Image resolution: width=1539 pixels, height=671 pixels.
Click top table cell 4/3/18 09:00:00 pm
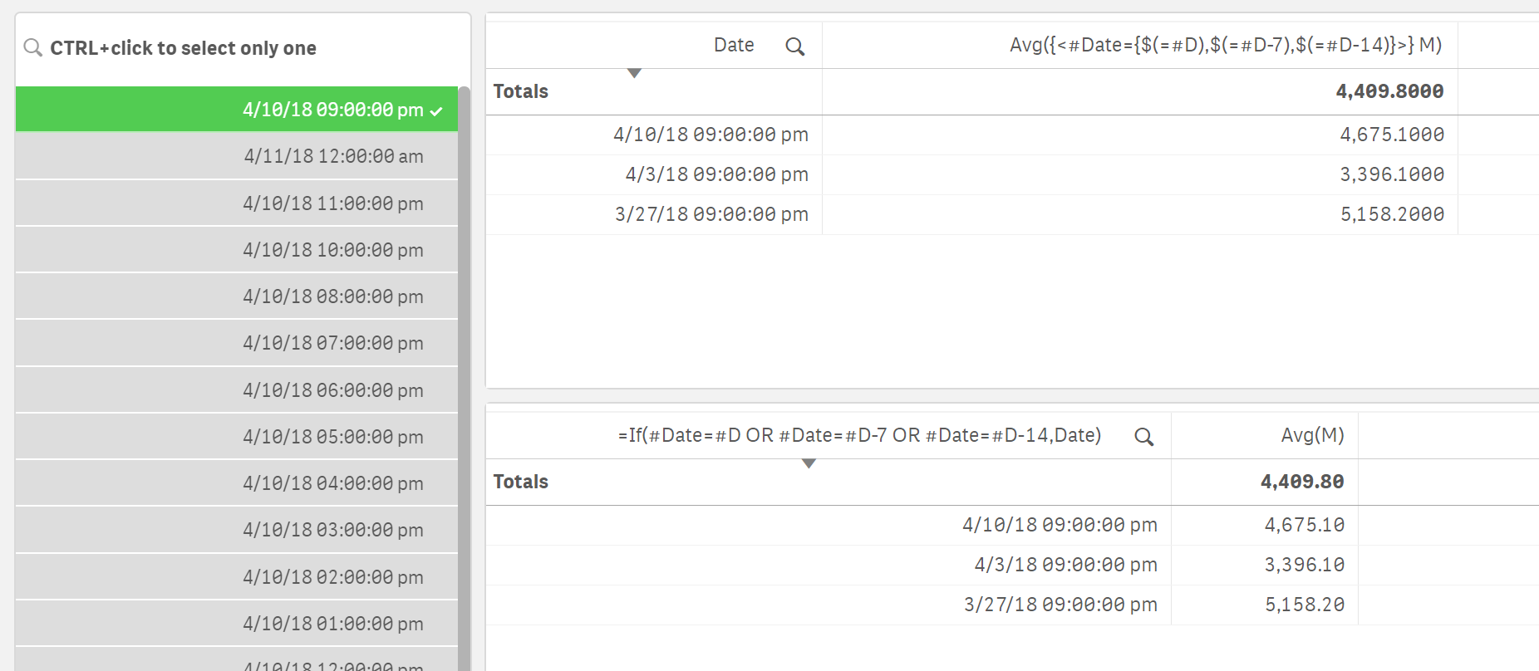click(x=716, y=174)
